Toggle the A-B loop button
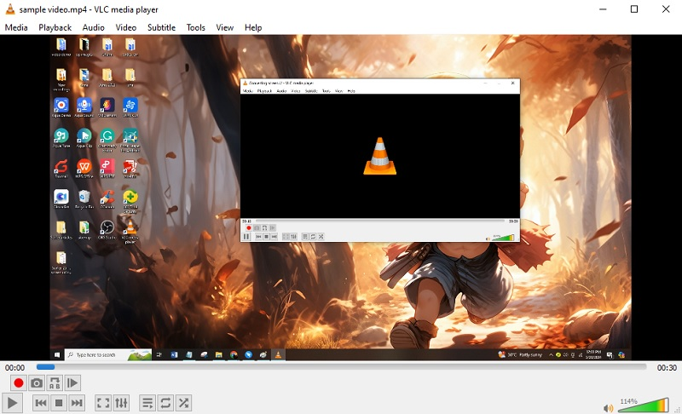This screenshot has width=682, height=414. [55, 382]
